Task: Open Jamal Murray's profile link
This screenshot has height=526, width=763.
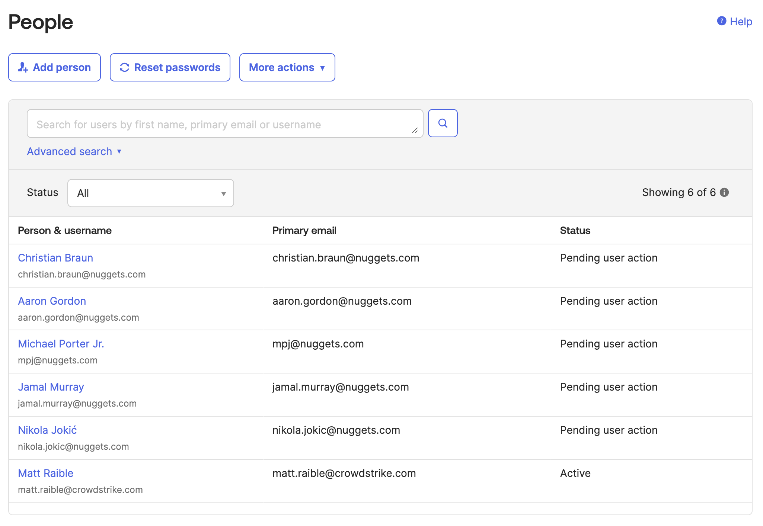Action: pos(51,387)
